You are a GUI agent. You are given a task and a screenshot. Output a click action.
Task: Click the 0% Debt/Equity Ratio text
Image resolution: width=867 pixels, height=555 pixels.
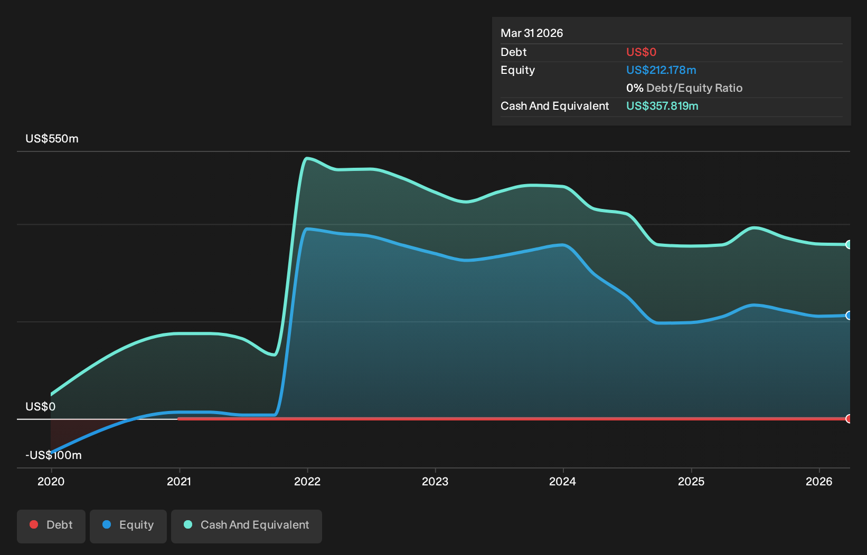[x=684, y=88]
